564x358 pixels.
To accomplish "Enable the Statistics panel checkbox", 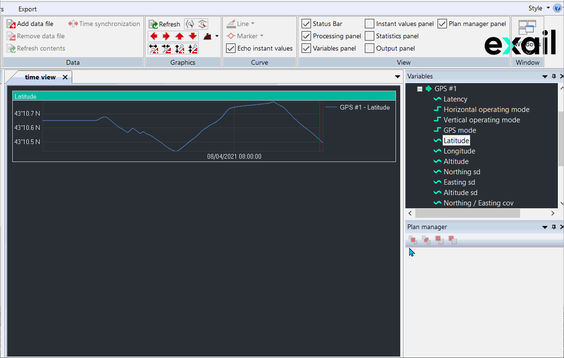I will [370, 36].
